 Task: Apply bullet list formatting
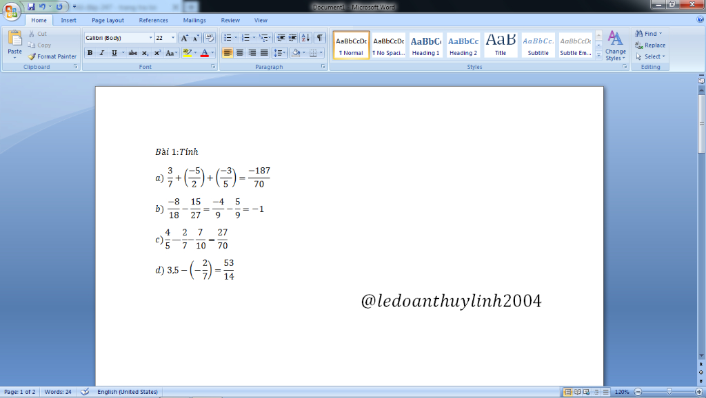pos(228,39)
